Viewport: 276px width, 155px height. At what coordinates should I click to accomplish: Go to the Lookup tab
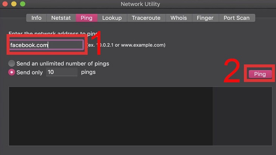pos(112,18)
